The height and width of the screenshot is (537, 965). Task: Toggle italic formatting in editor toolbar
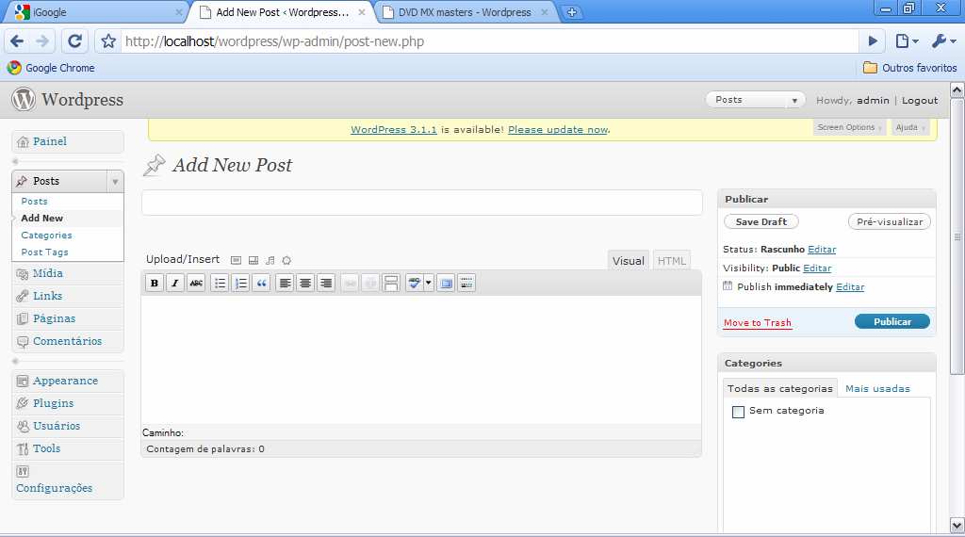(x=174, y=283)
